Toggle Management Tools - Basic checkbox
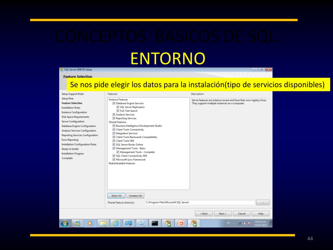333x250 pixels. pos(114,148)
